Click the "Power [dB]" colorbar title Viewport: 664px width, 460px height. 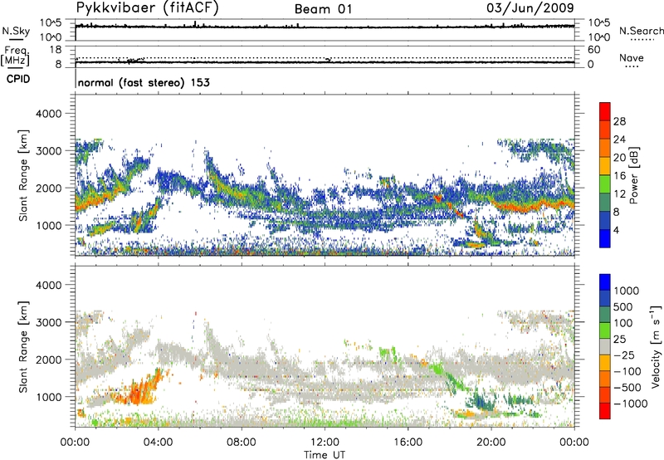pos(633,175)
